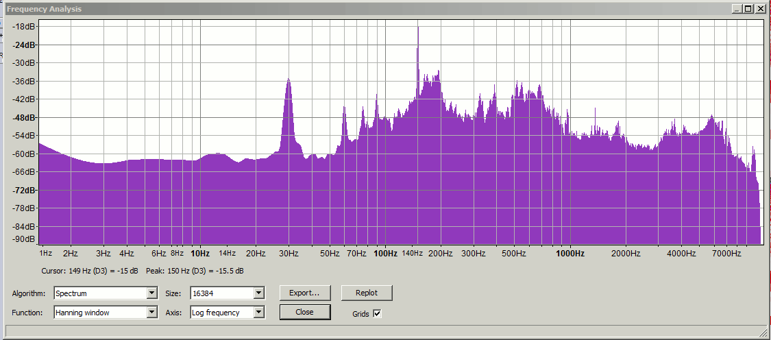Click the Replot button

[367, 293]
